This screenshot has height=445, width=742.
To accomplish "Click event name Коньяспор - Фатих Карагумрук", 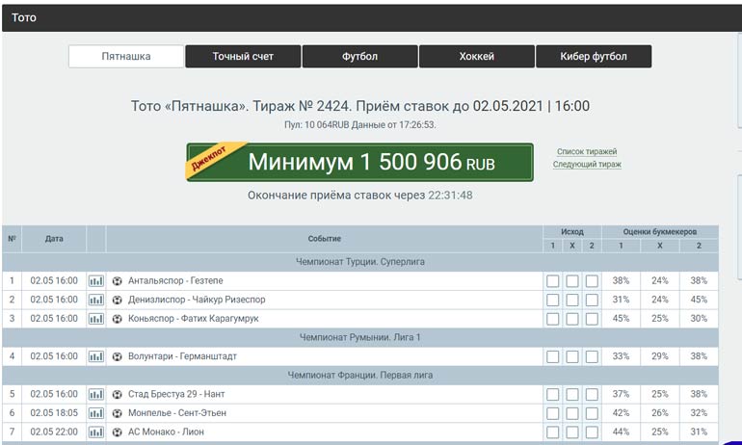I will click(194, 319).
